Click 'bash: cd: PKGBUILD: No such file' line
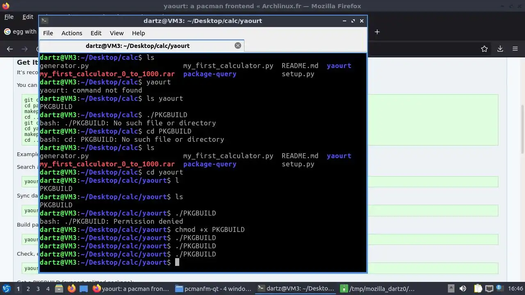 [132, 139]
